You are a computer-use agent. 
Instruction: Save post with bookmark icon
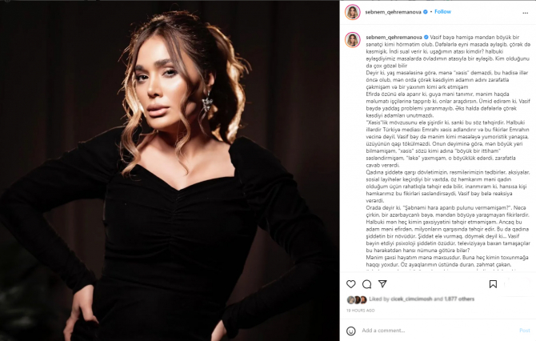pyautogui.click(x=493, y=284)
